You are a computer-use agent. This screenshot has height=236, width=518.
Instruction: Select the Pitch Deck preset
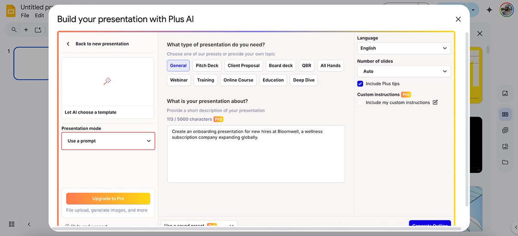(x=207, y=66)
